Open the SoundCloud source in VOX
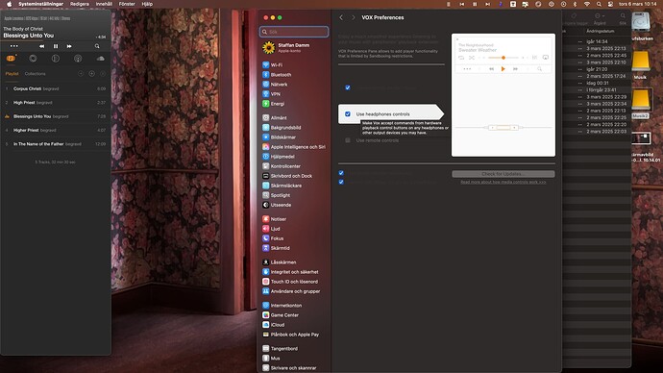 point(100,59)
